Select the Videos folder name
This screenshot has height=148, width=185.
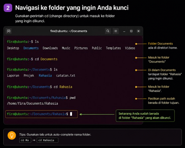130,48
